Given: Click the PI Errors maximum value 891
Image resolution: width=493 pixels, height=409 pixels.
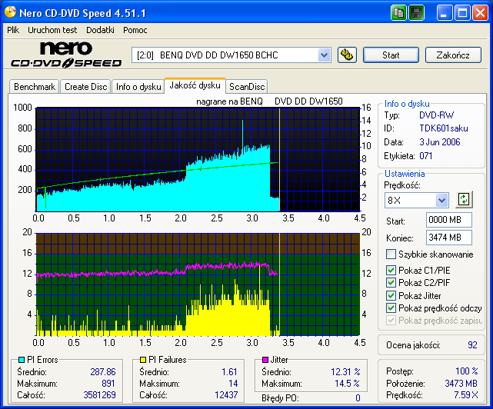Looking at the screenshot, I should (x=108, y=384).
